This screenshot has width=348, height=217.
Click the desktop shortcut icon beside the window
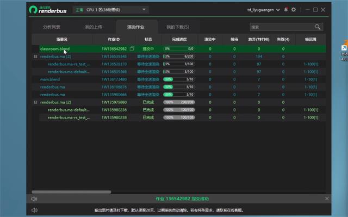pyautogui.click(x=344, y=48)
